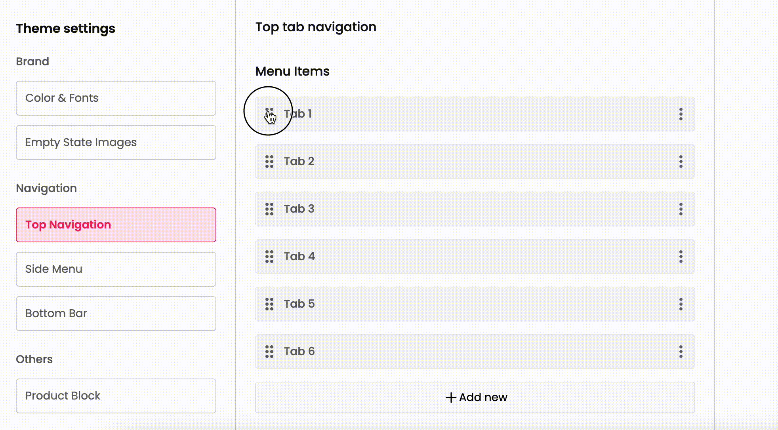Open the three-dot menu for Tab 3
Screen dimensions: 778x430
[x=681, y=209]
